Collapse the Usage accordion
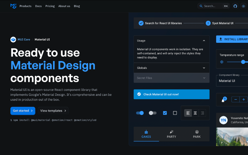This screenshot has height=155, width=248. [172, 41]
